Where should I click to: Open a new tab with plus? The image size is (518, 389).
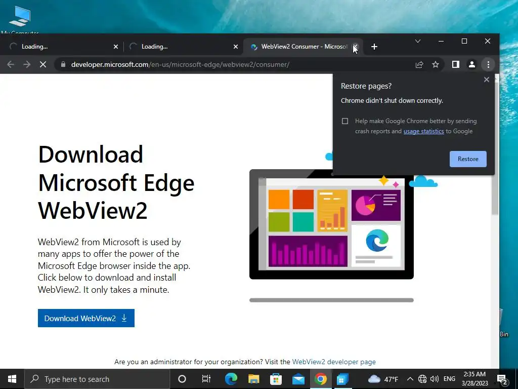[374, 47]
